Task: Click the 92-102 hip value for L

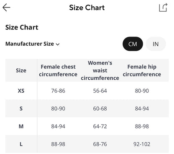Action: [142, 144]
